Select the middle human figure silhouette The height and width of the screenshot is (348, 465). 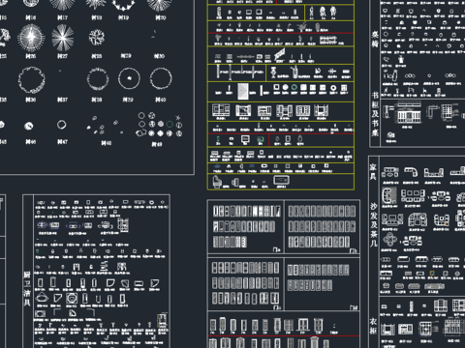tap(323, 13)
